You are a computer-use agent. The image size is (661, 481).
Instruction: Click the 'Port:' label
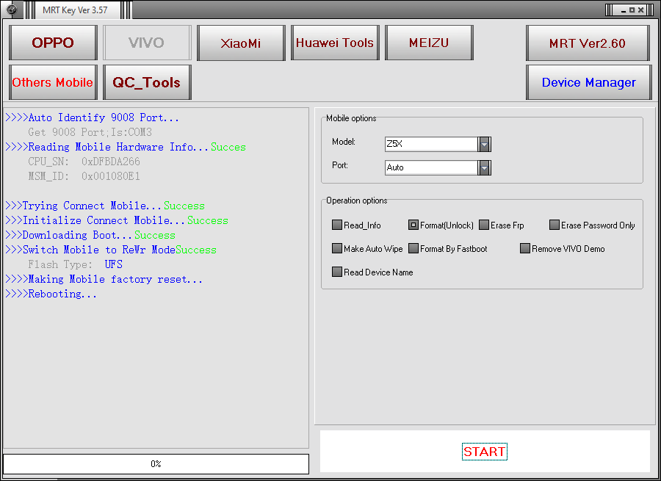tap(340, 165)
